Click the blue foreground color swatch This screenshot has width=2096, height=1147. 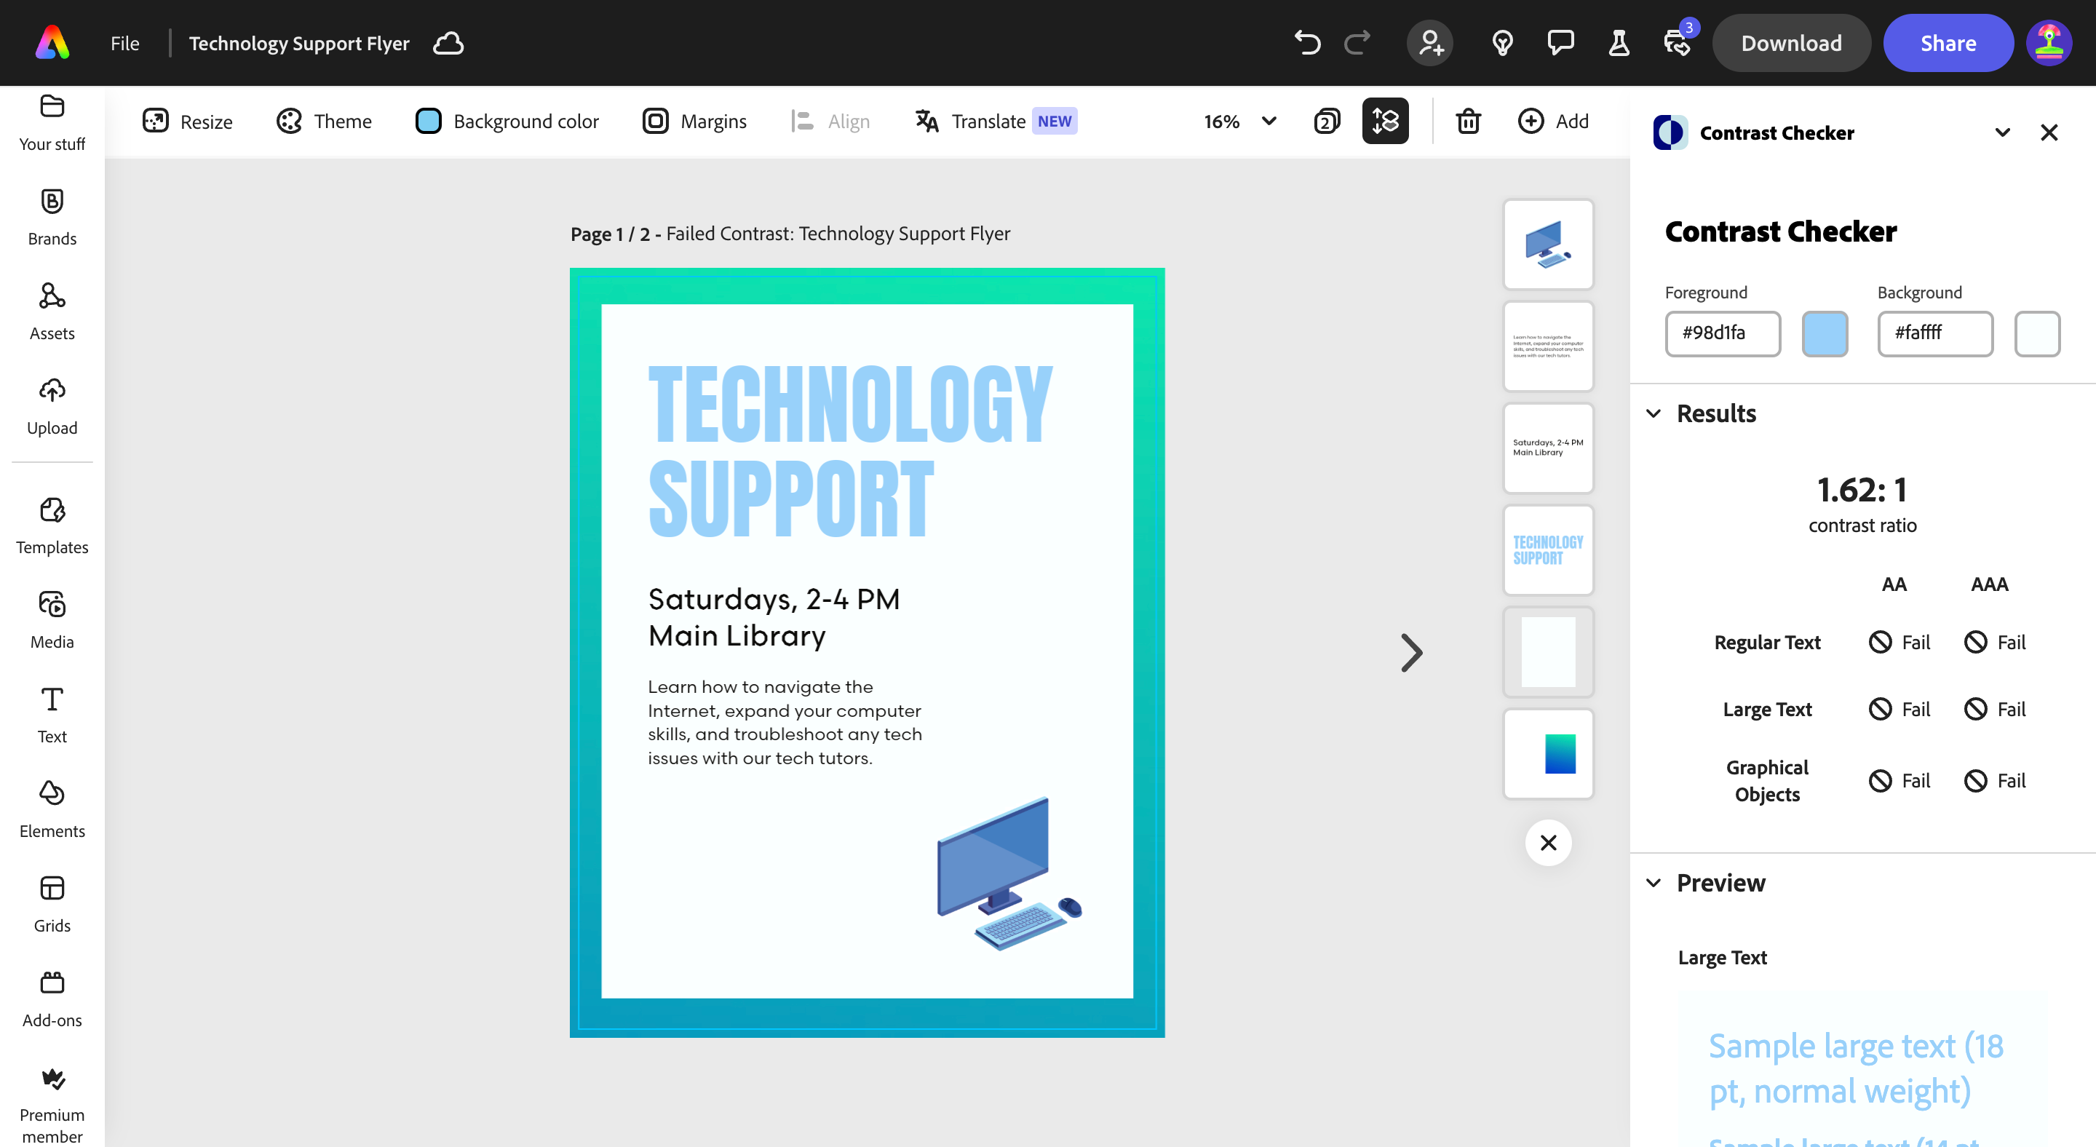pyautogui.click(x=1825, y=333)
